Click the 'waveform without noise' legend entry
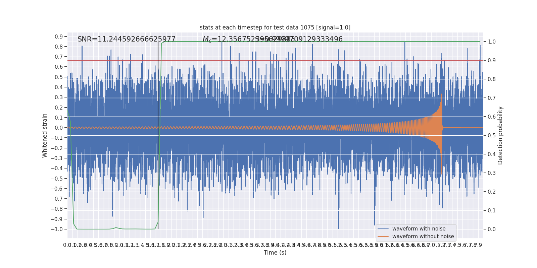 [x=423, y=237]
